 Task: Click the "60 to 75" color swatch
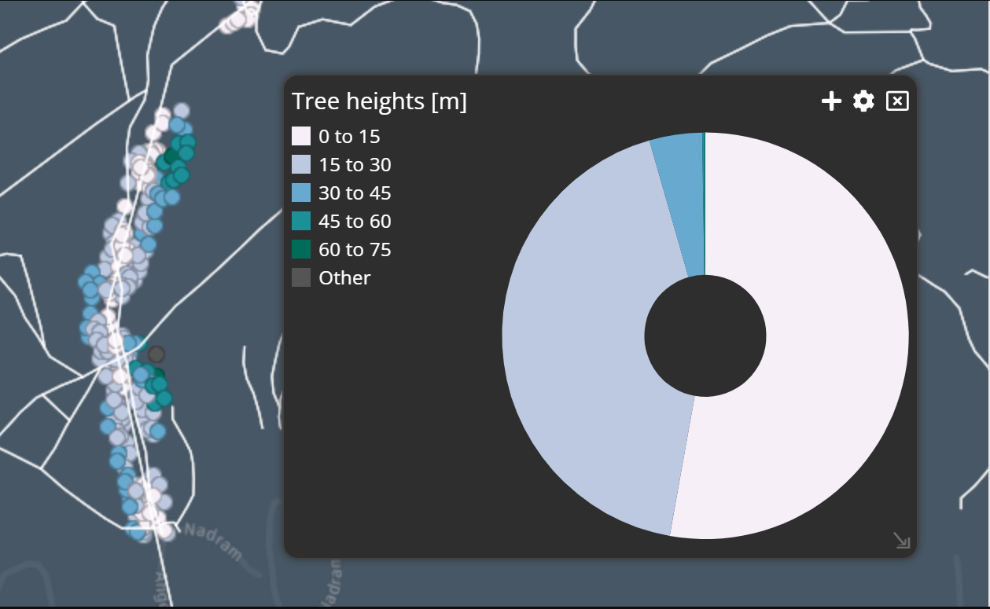point(301,249)
